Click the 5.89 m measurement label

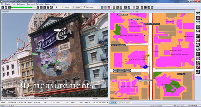click(x=45, y=66)
